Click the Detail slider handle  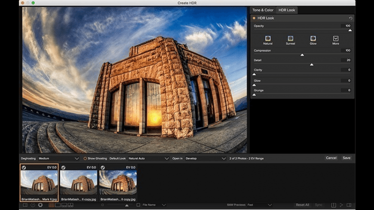(312, 65)
